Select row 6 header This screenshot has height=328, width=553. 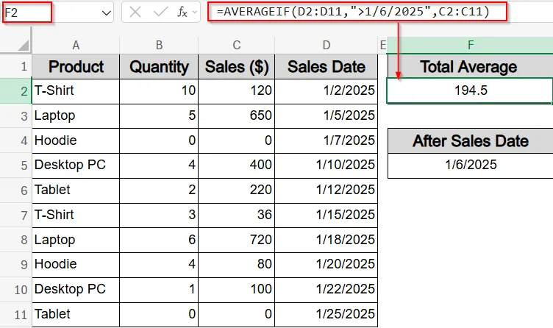pyautogui.click(x=16, y=190)
